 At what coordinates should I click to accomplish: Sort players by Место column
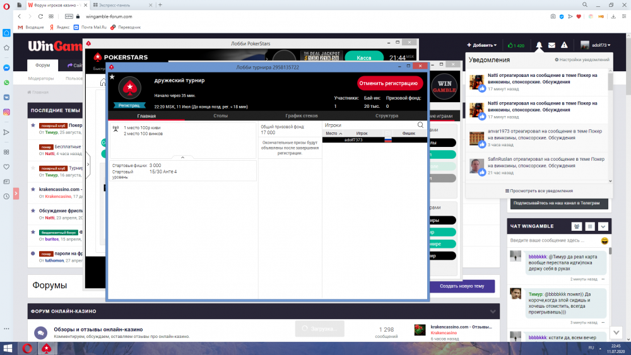coord(334,133)
